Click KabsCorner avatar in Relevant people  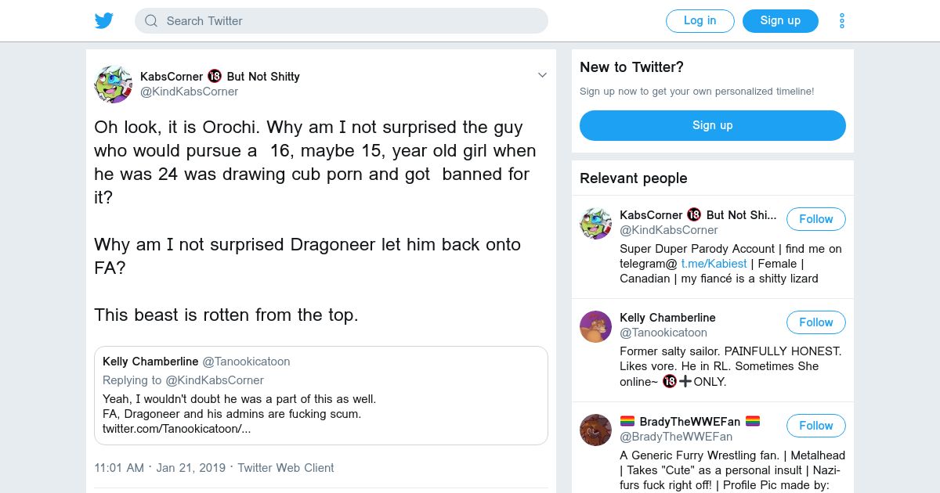click(595, 223)
